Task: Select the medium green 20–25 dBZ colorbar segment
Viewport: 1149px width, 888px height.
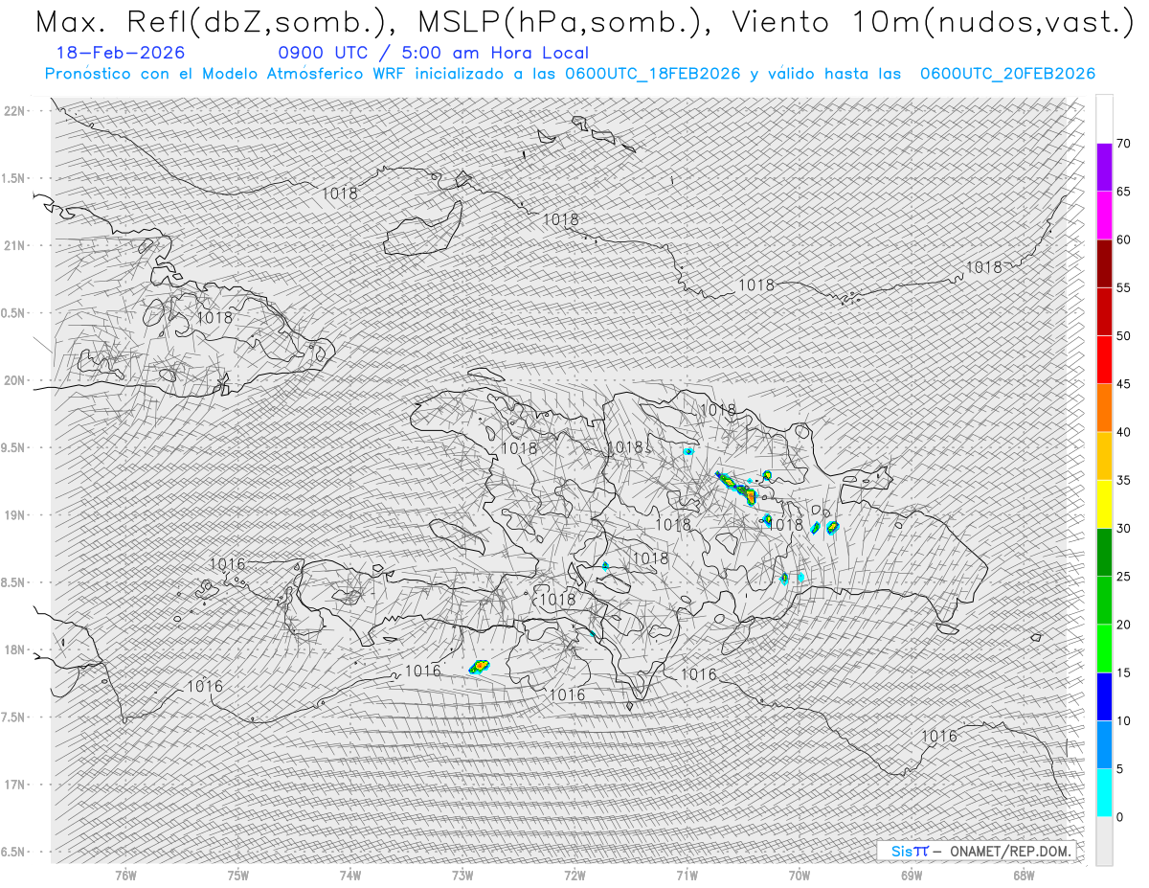Action: 1104,601
